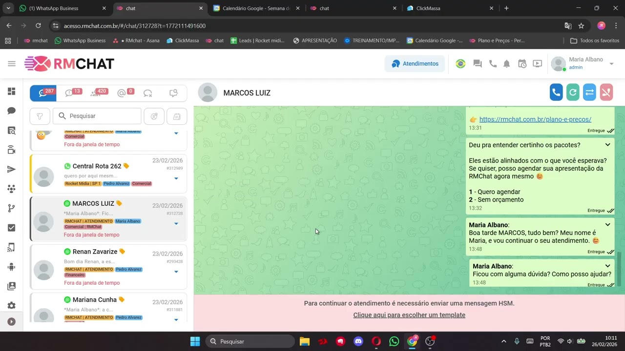Click the MARCOS LUIZ header avatar
The image size is (625, 351).
pos(208,93)
